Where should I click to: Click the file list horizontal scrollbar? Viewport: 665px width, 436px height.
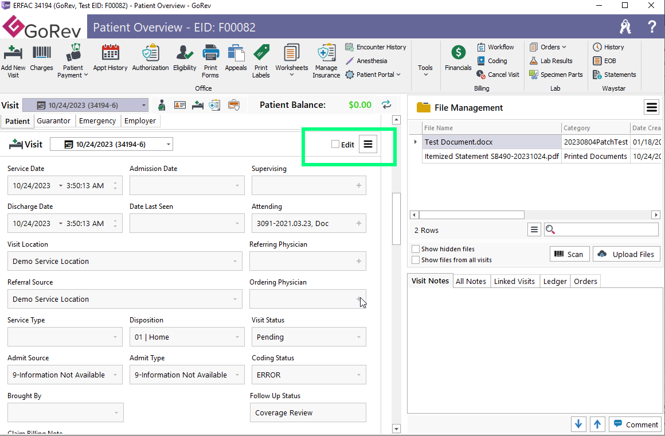(471, 215)
